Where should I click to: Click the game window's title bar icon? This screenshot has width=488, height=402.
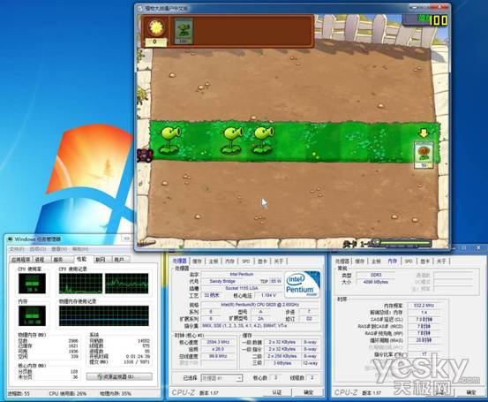(x=140, y=9)
